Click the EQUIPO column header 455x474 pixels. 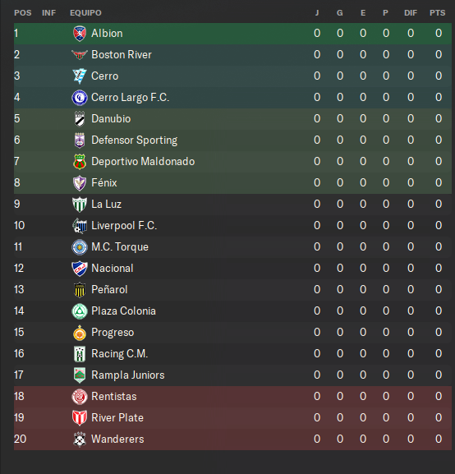pos(85,13)
